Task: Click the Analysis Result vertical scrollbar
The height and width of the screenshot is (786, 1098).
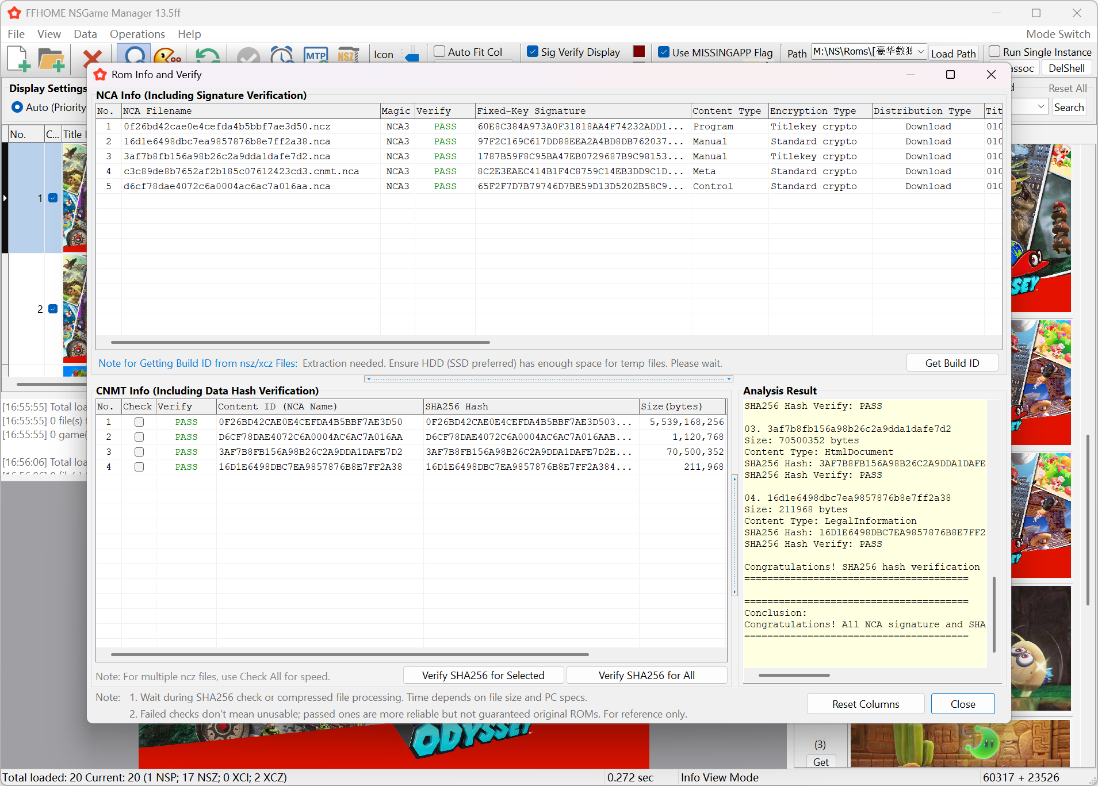Action: coord(994,614)
